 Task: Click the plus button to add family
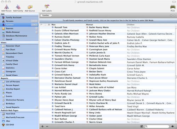42,127
